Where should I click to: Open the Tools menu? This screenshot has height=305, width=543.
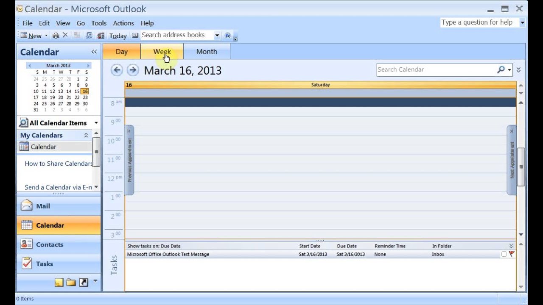[99, 23]
